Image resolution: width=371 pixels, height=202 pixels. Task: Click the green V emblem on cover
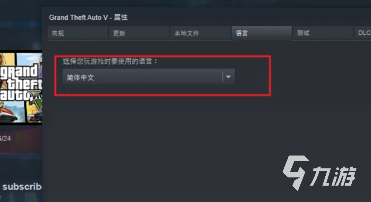(x=37, y=99)
